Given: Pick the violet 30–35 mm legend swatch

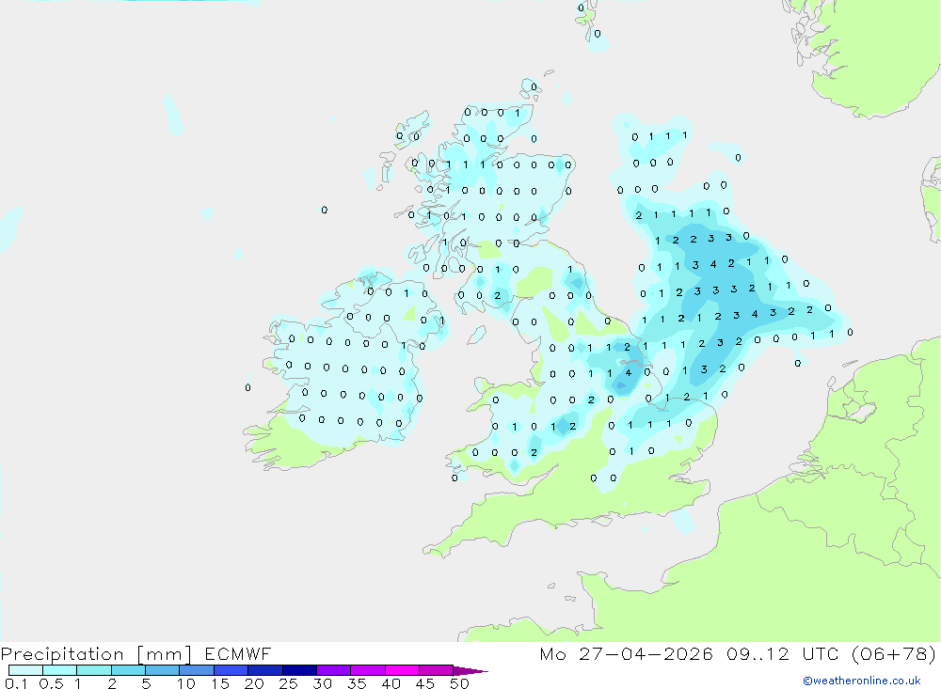Looking at the screenshot, I should [x=333, y=670].
